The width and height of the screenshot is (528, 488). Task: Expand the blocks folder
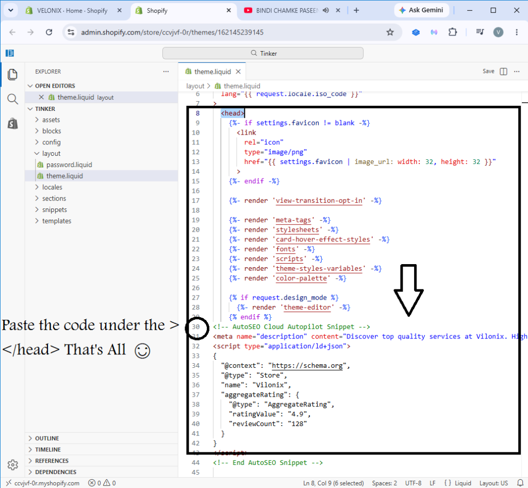point(52,131)
